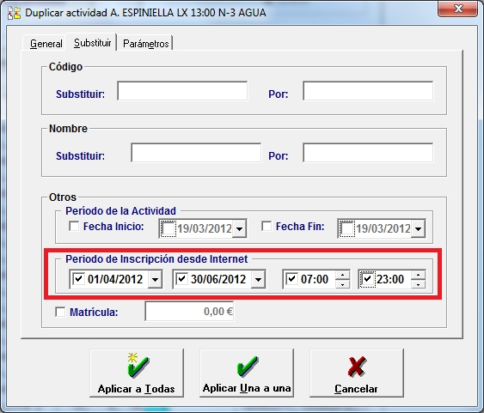Viewport: 484px width, 413px height.
Task: Close the Duplicar actividad dialog
Action: pyautogui.click(x=458, y=9)
